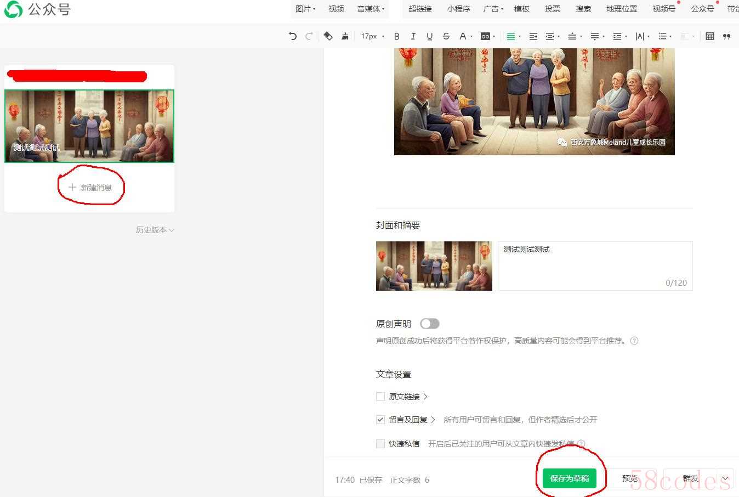
Task: Toggle bold formatting
Action: 396,36
